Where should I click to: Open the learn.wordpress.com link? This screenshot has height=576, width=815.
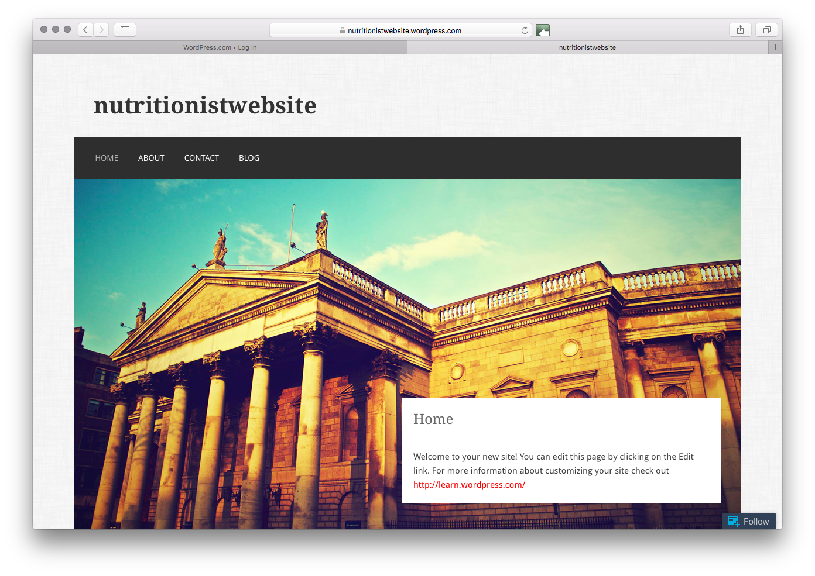(469, 485)
